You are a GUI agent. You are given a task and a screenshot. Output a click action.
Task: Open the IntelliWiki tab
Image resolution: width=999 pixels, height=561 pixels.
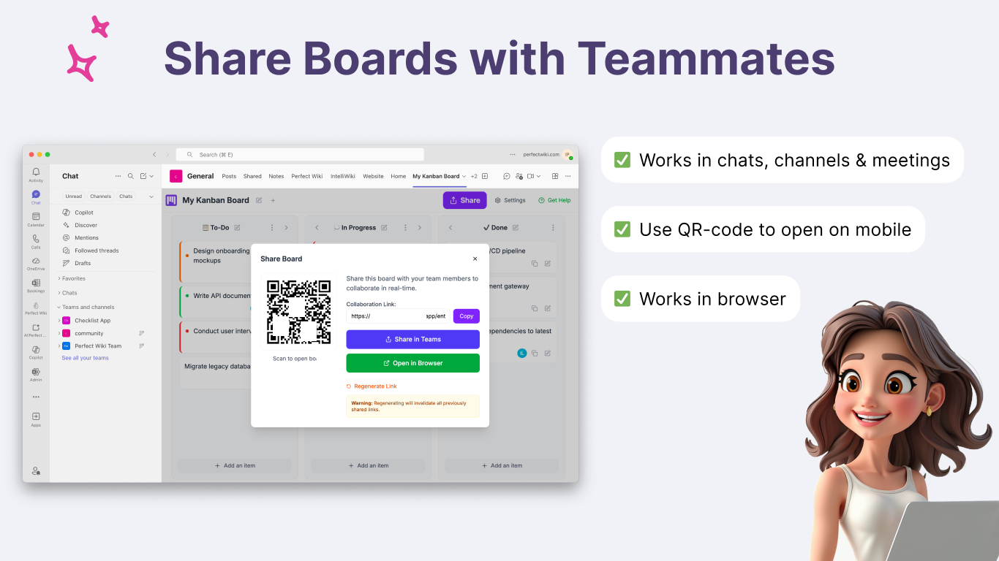coord(342,176)
